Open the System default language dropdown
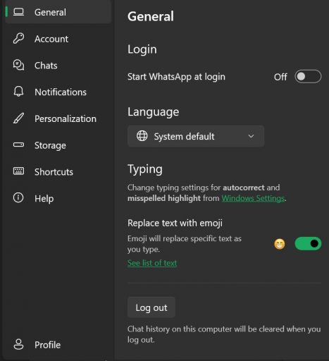Screen dimensions: 329x361 point(196,136)
